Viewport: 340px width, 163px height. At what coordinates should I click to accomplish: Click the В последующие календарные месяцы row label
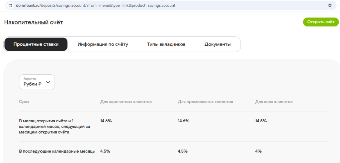[57, 151]
